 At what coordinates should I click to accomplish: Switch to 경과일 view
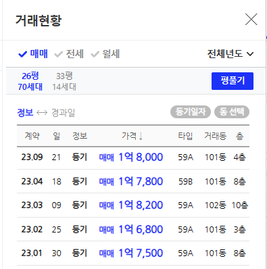tap(63, 112)
